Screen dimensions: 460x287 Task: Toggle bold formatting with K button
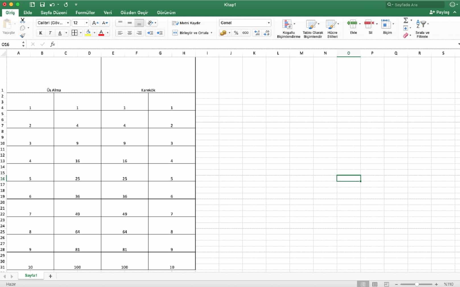[x=41, y=33]
